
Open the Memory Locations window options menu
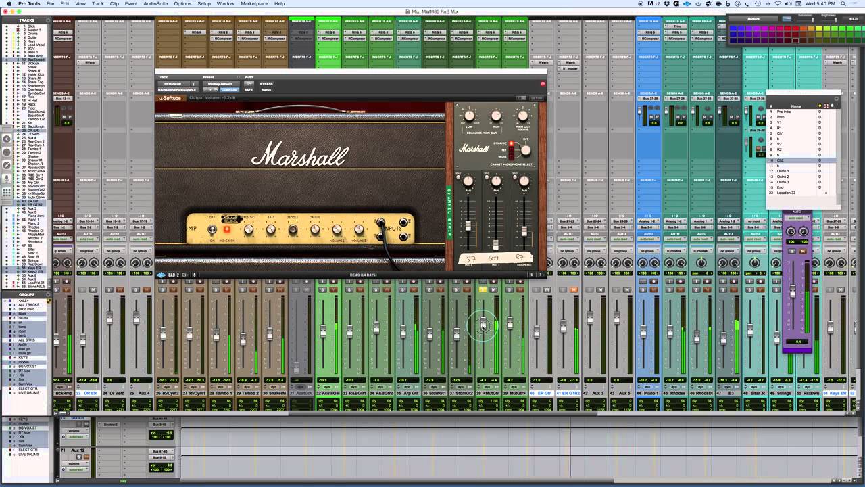coord(837,99)
